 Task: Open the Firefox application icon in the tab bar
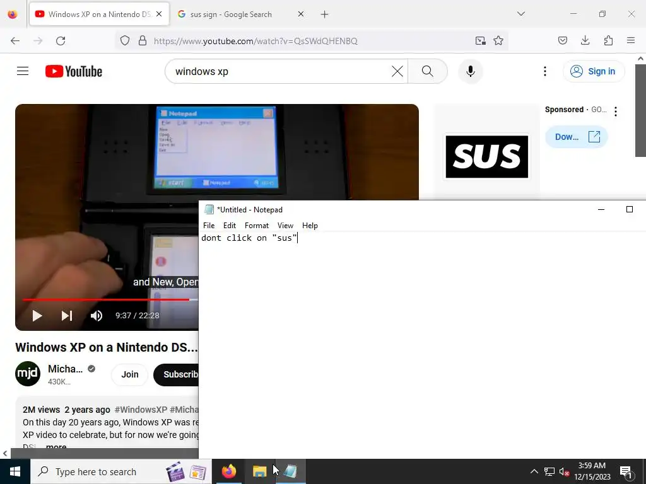(x=13, y=14)
